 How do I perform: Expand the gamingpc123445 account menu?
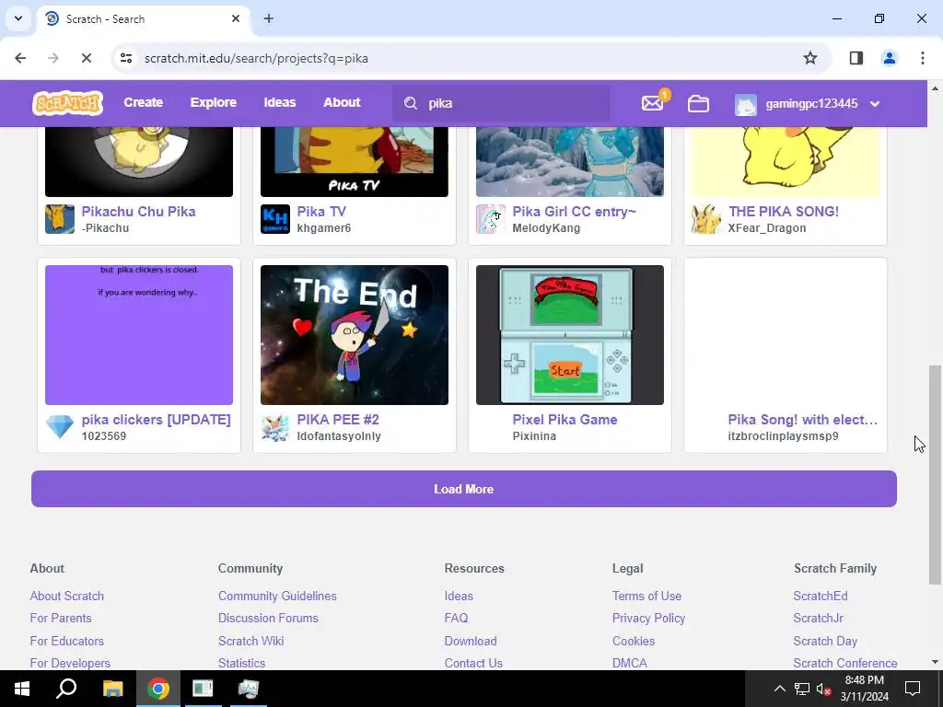click(x=875, y=104)
